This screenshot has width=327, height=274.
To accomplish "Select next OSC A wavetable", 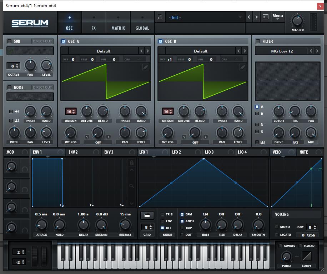I will (147, 51).
